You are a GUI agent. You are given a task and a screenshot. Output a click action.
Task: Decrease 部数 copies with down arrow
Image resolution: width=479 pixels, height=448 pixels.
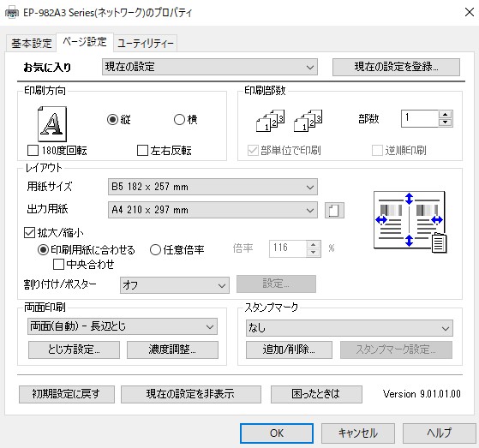(446, 122)
